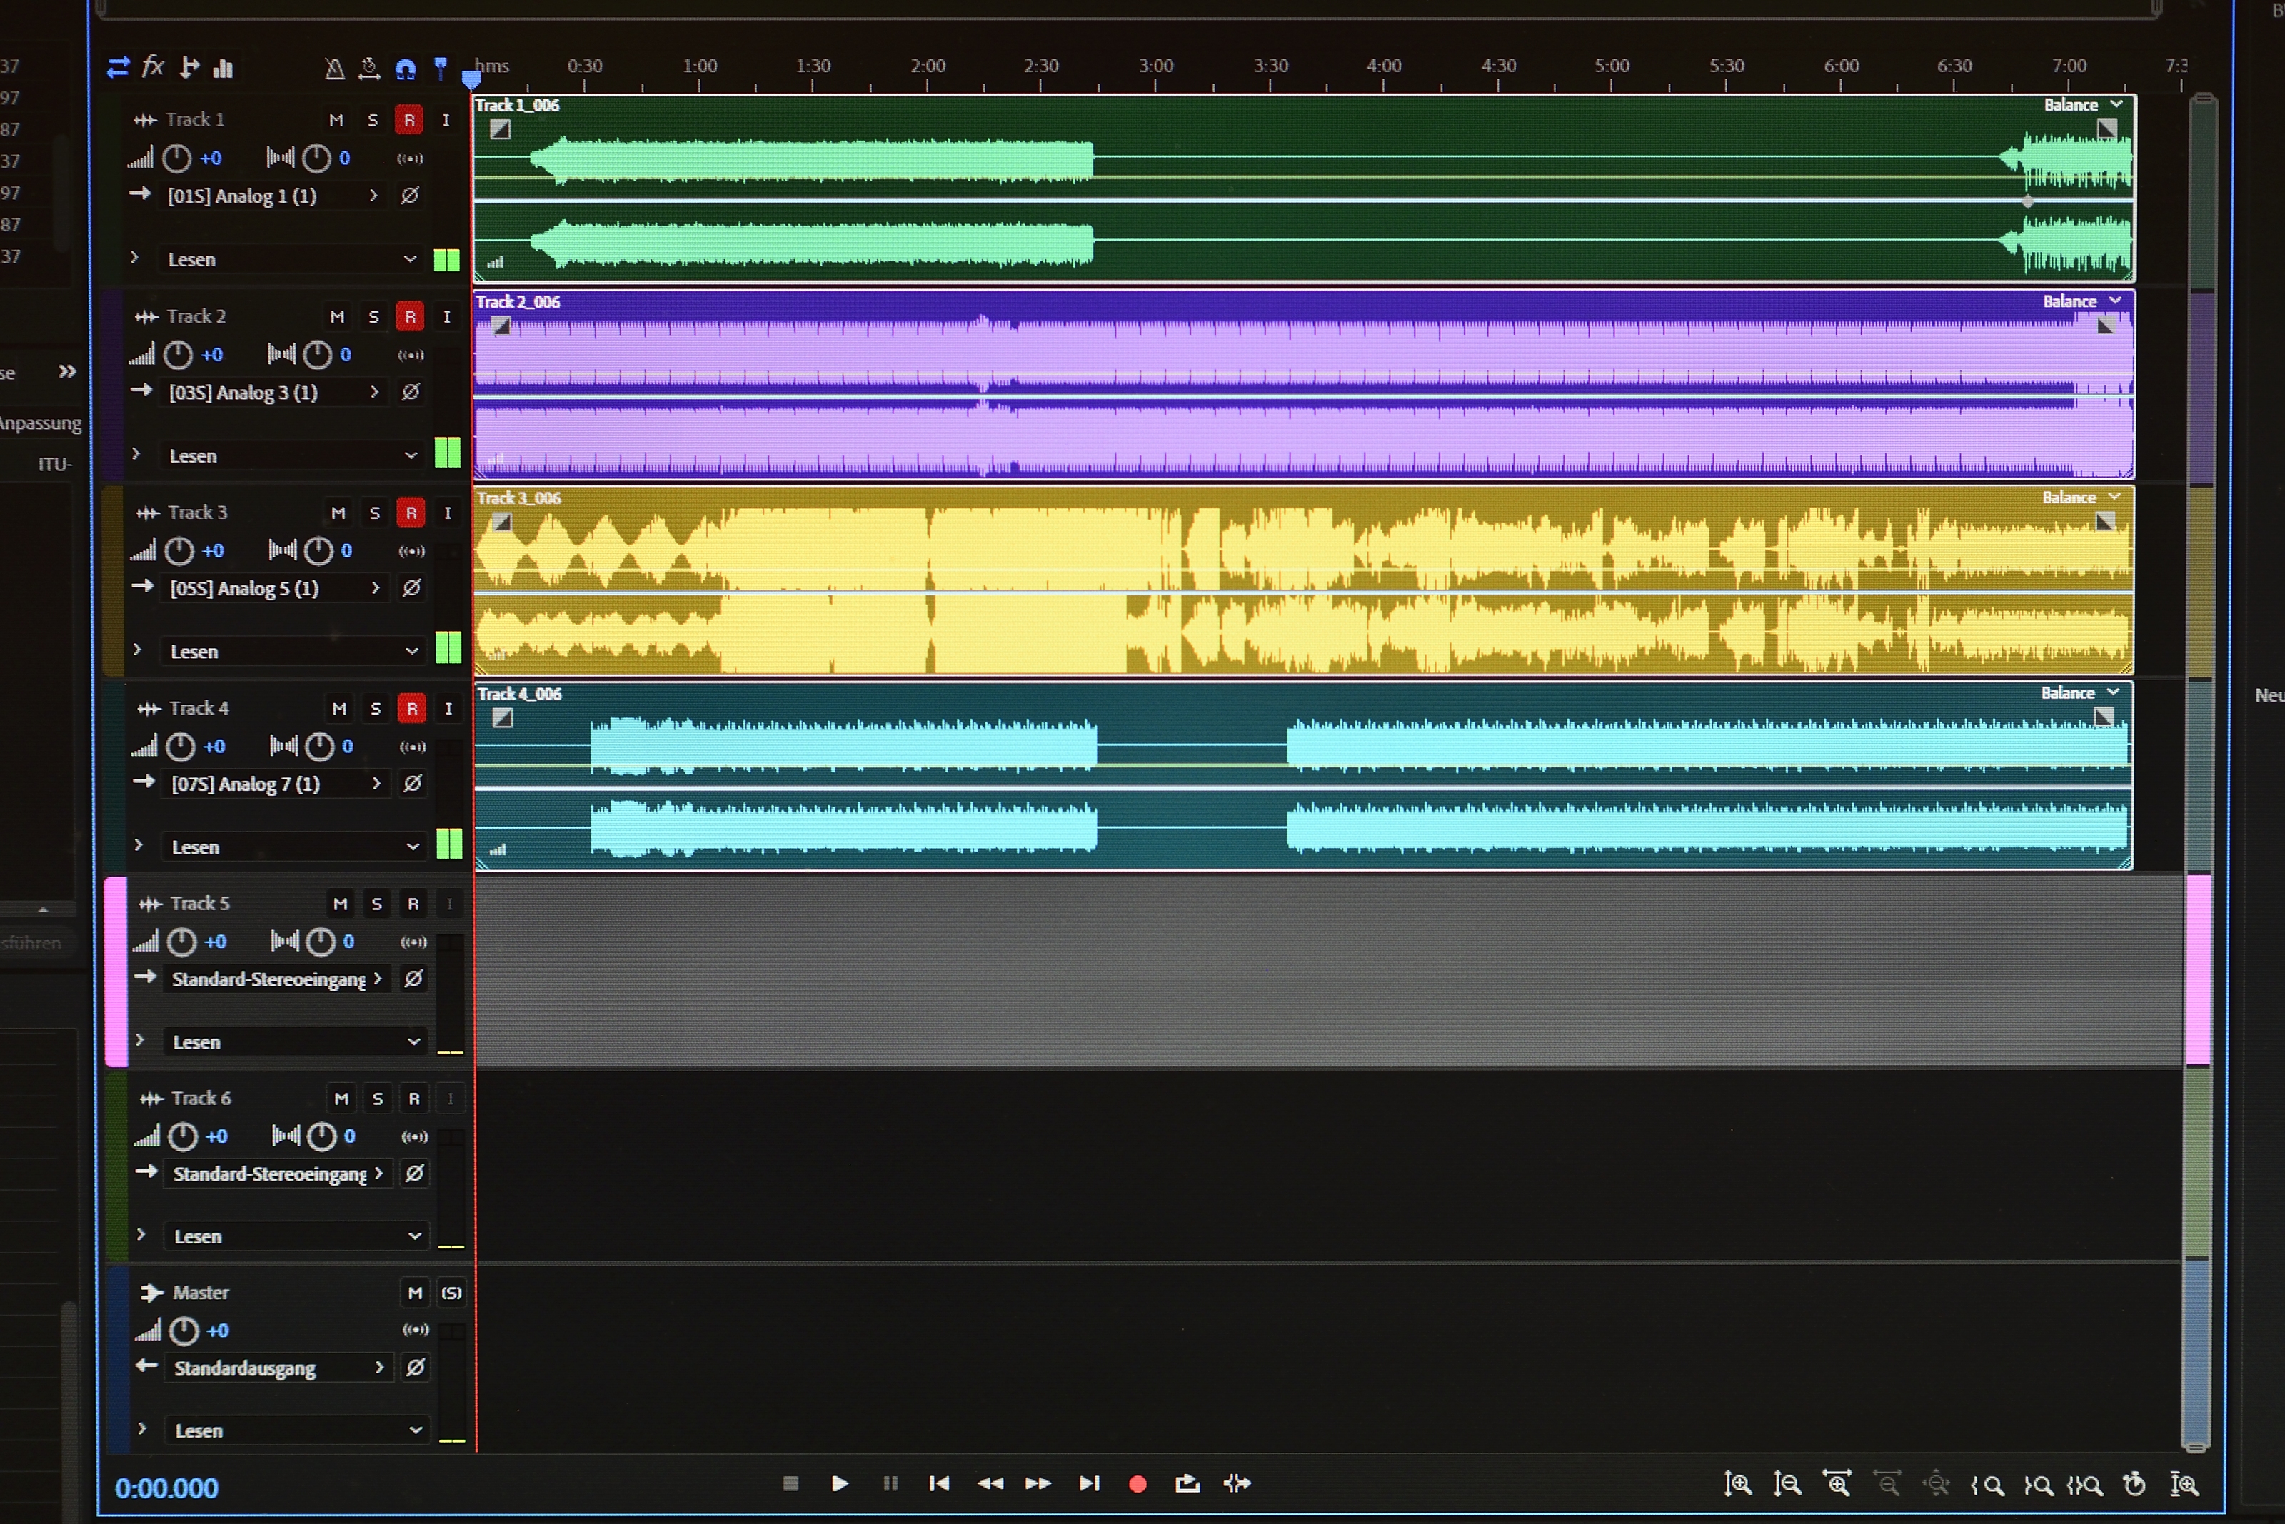Click the fade-in handle on clip Track 1_006
The width and height of the screenshot is (2285, 1524).
click(x=500, y=129)
